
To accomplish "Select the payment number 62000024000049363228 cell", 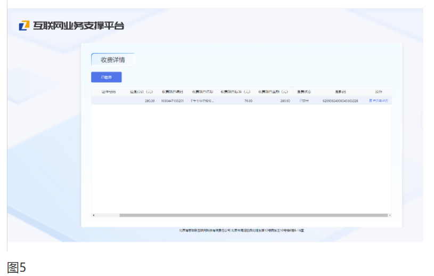I will point(340,101).
